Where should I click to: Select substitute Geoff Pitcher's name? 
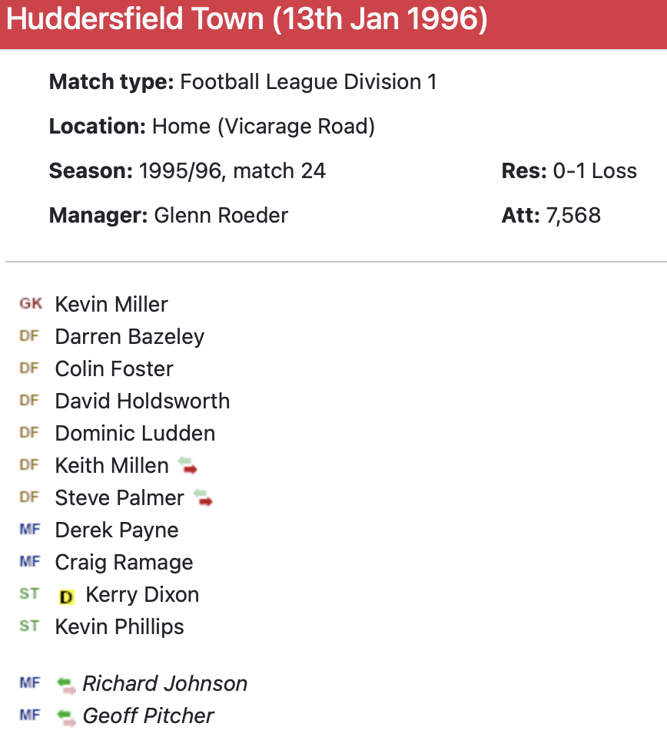(148, 716)
